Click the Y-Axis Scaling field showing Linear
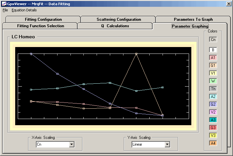This screenshot has width=233, height=156. click(151, 144)
